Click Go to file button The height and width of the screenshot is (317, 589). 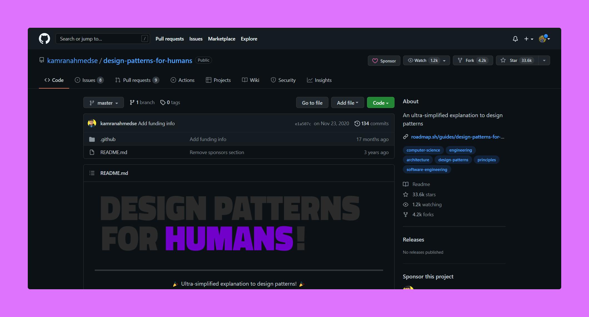pyautogui.click(x=312, y=103)
